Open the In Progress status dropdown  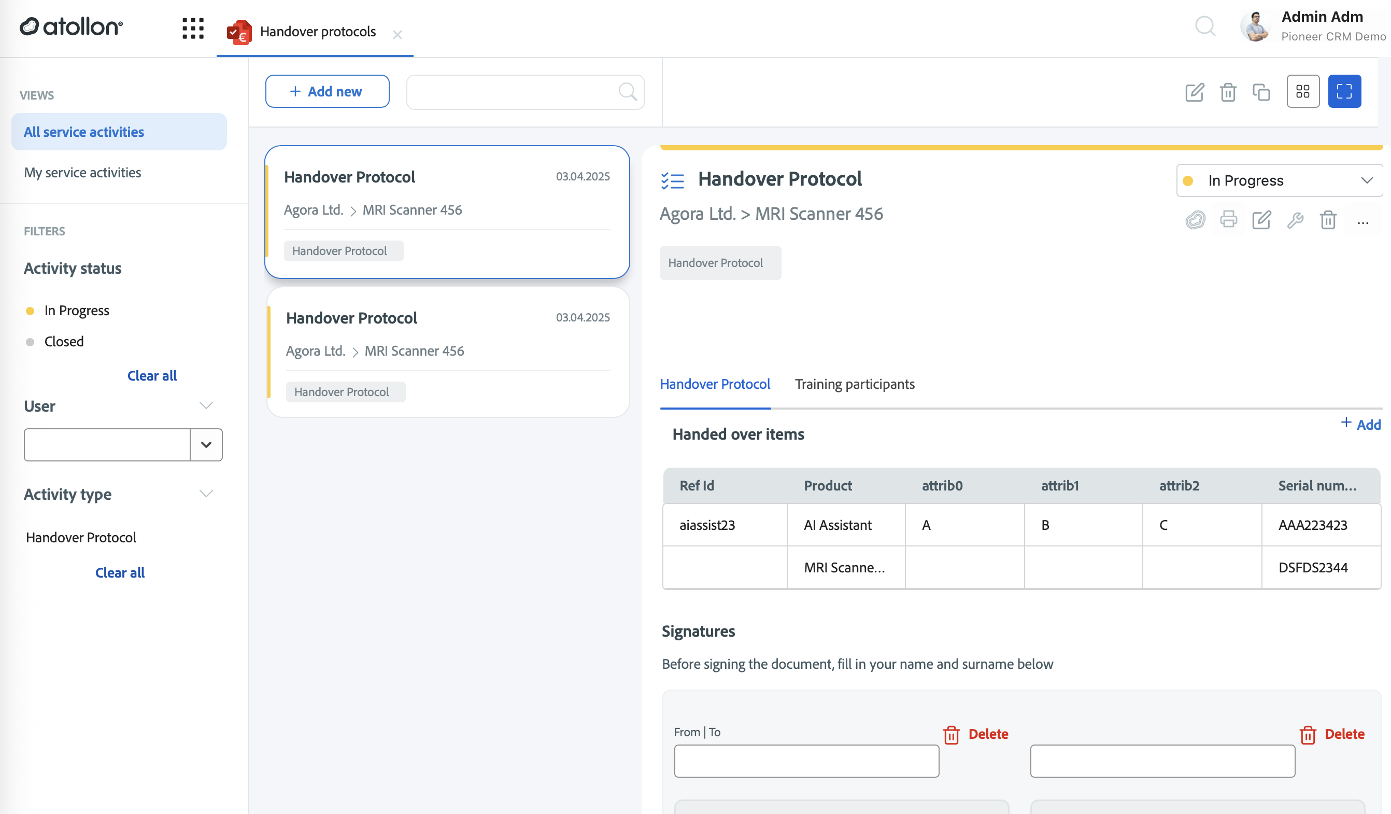[1279, 180]
